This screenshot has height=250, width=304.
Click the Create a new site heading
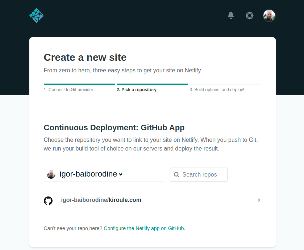pyautogui.click(x=85, y=58)
